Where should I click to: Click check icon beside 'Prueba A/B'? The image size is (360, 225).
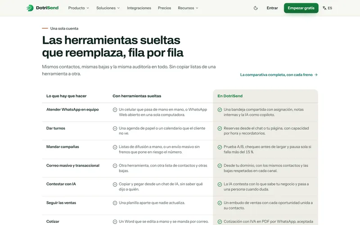tap(220, 147)
